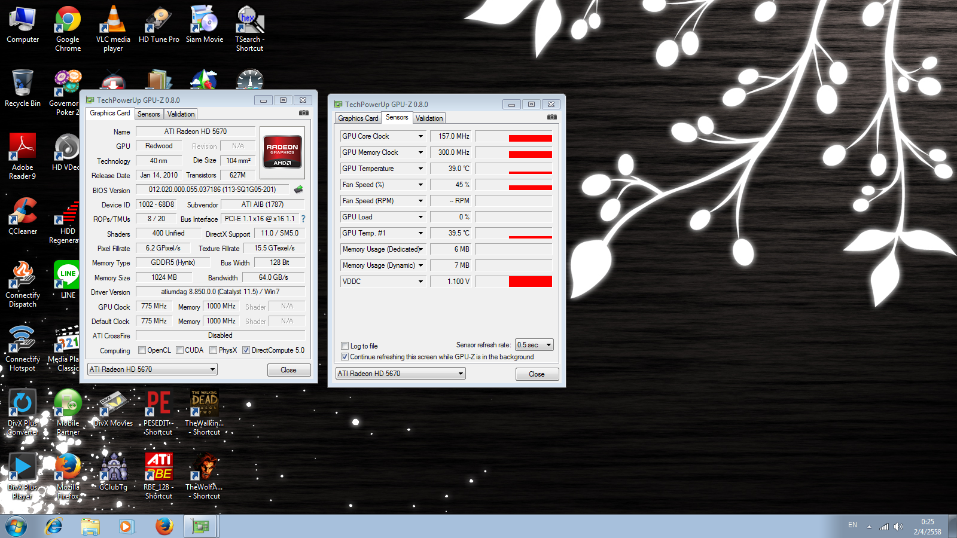
Task: Open Siam Movie desktop icon
Action: point(205,25)
